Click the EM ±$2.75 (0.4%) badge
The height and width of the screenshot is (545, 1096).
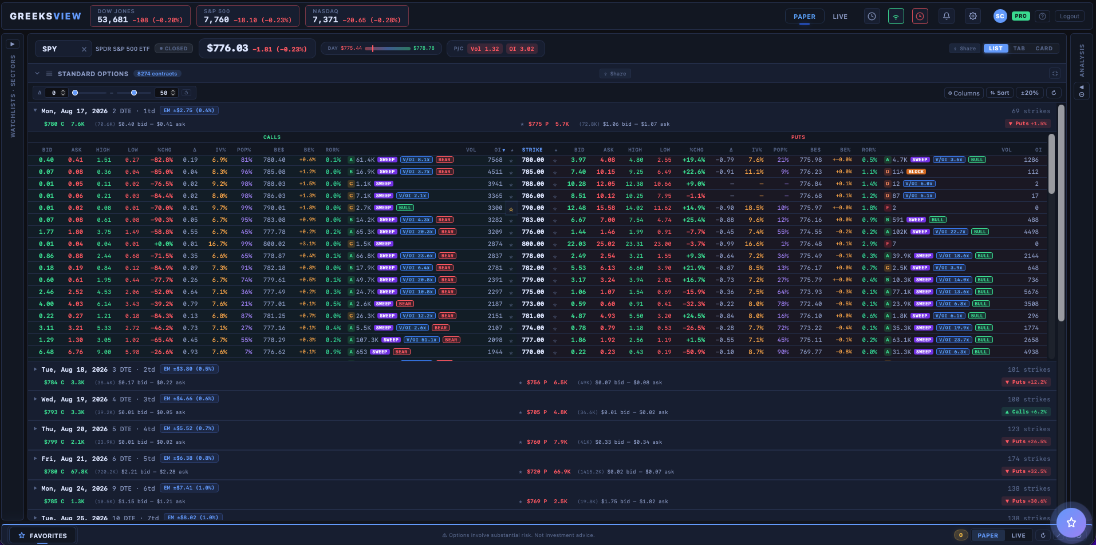[x=189, y=110]
